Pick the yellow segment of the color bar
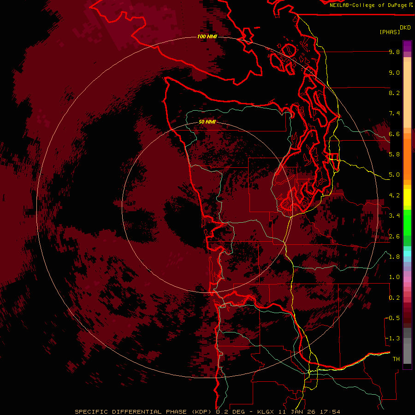Screen dimensions: 415x415 [407, 197]
